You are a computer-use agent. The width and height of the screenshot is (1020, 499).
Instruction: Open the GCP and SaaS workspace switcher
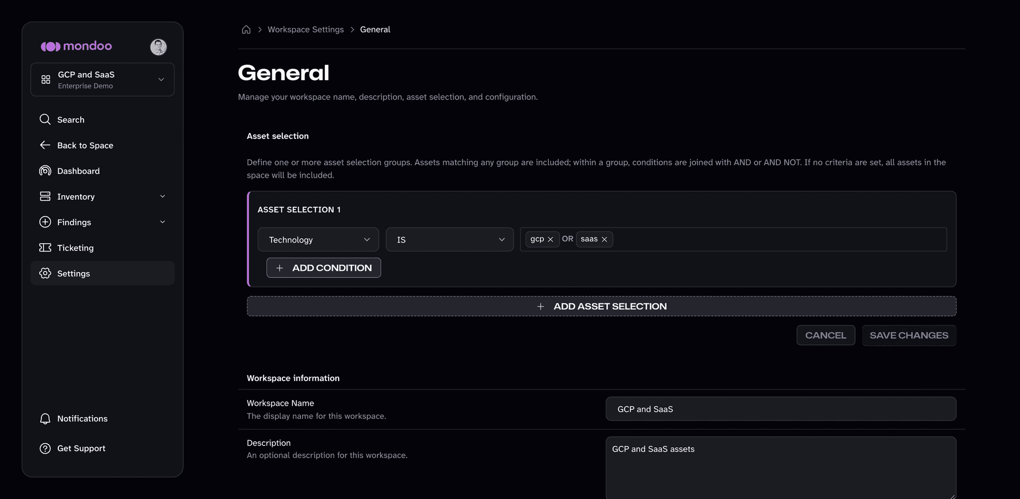tap(103, 80)
